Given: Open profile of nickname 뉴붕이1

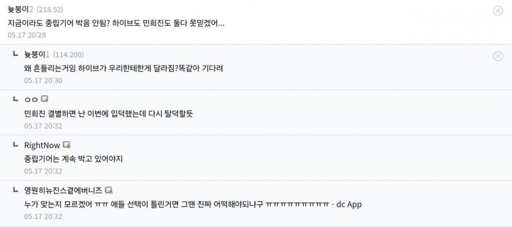Looking at the screenshot, I should [x=37, y=54].
